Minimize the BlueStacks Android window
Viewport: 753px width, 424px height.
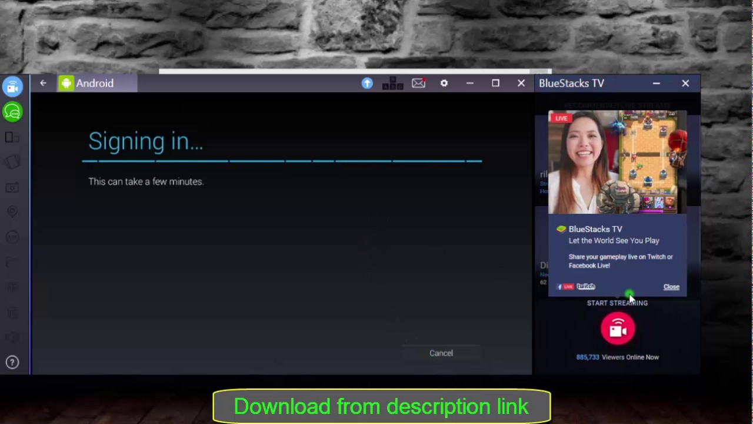[x=469, y=83]
